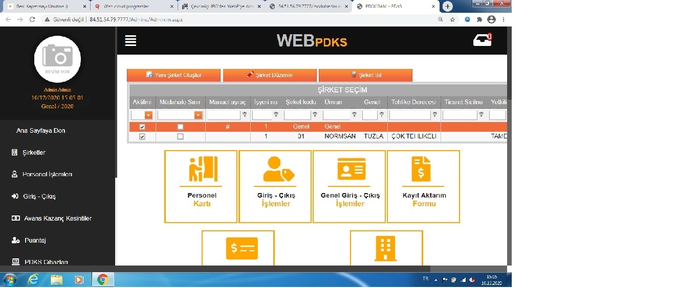Click the payment check icon tile
Viewport: 699px width, 288px height.
(238, 248)
